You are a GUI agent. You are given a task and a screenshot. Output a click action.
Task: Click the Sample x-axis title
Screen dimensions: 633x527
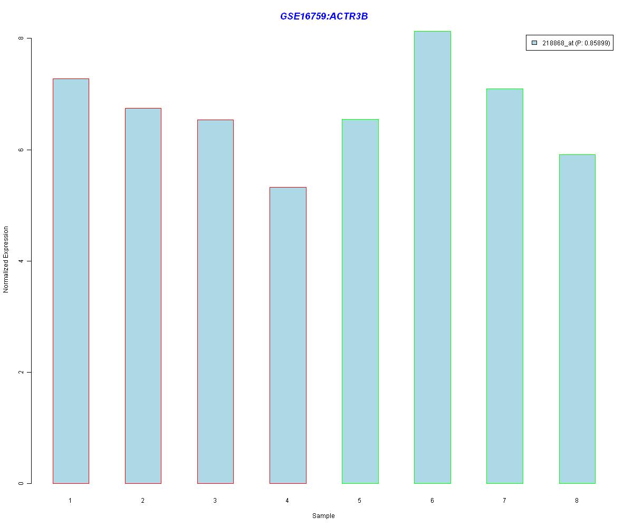pyautogui.click(x=323, y=515)
